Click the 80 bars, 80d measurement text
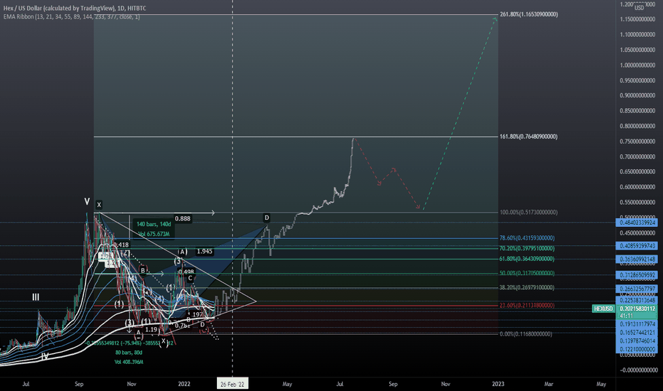This screenshot has width=663, height=391. 129,353
